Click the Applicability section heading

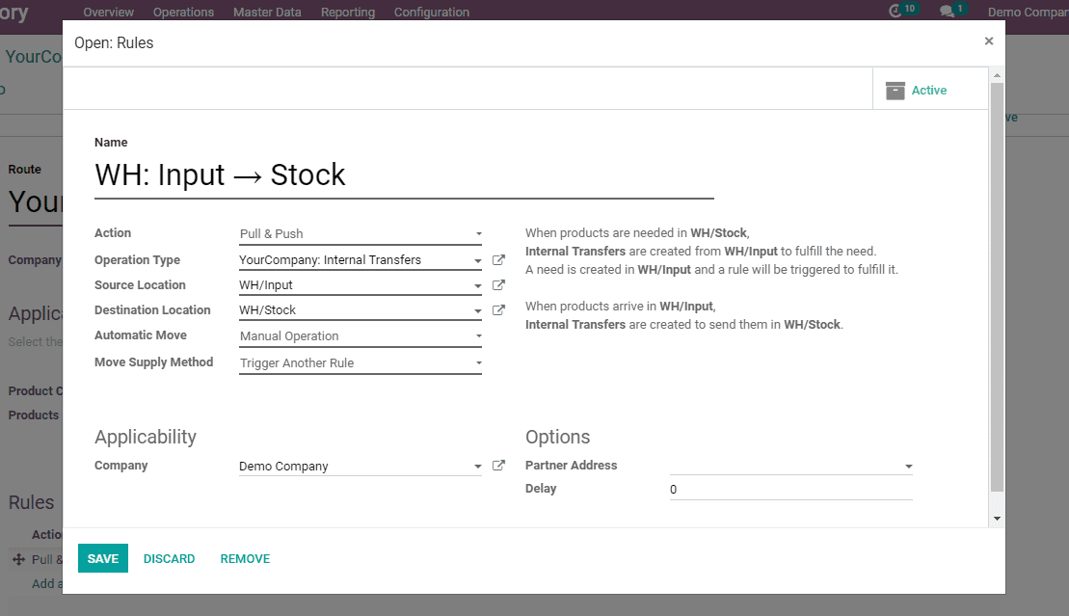(146, 437)
